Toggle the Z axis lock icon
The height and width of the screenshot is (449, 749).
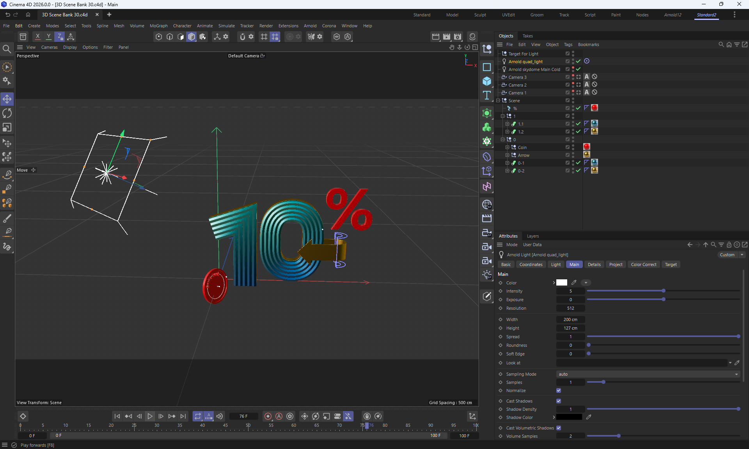click(x=59, y=37)
